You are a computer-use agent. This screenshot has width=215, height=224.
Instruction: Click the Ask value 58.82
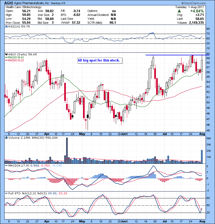[49, 11]
